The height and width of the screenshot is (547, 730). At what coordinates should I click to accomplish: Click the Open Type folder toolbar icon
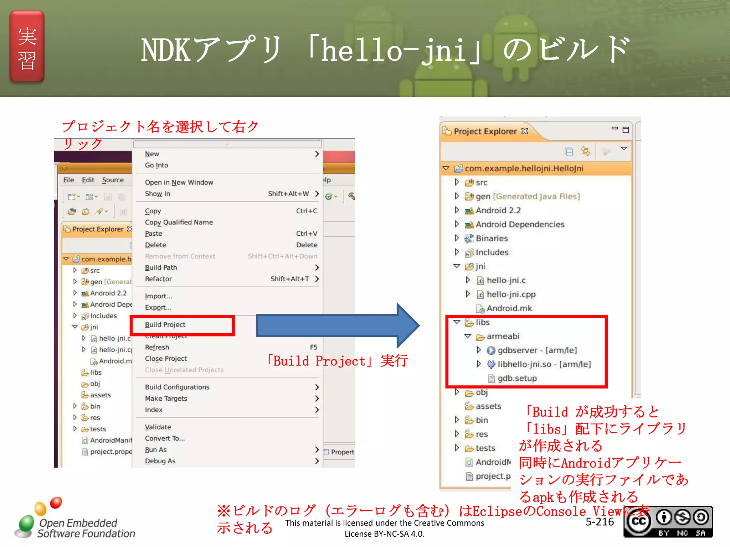[72, 212]
